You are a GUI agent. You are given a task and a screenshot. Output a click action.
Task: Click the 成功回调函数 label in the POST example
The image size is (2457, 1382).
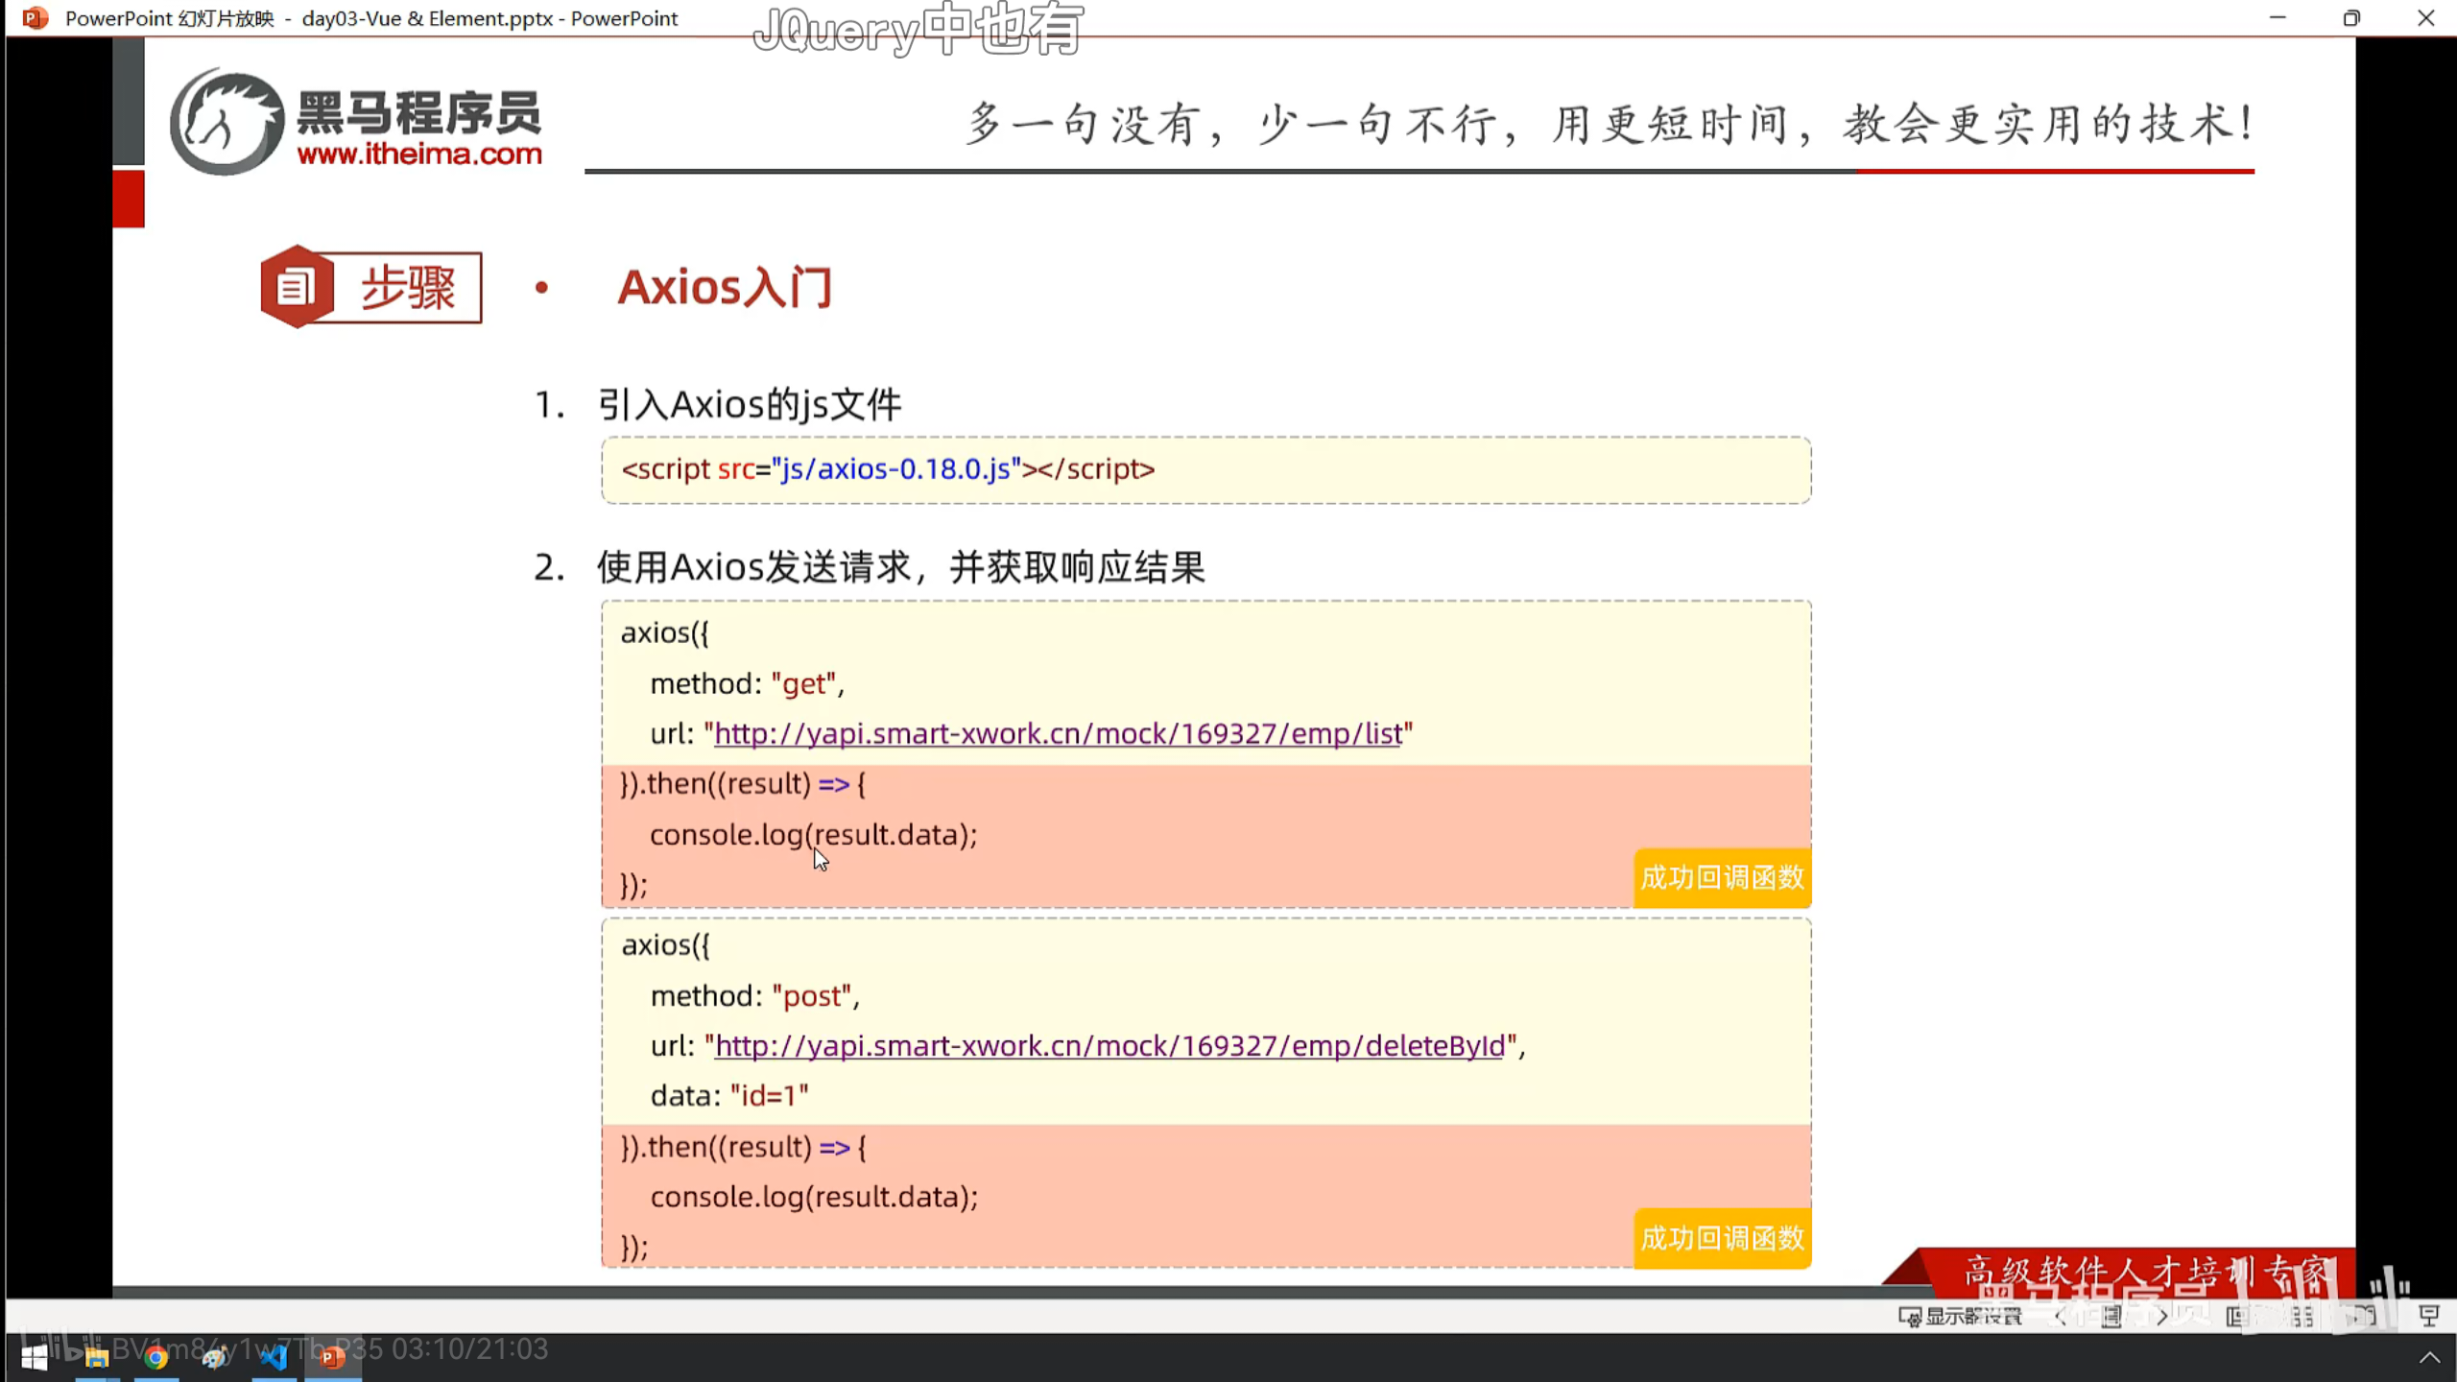click(x=1723, y=1239)
